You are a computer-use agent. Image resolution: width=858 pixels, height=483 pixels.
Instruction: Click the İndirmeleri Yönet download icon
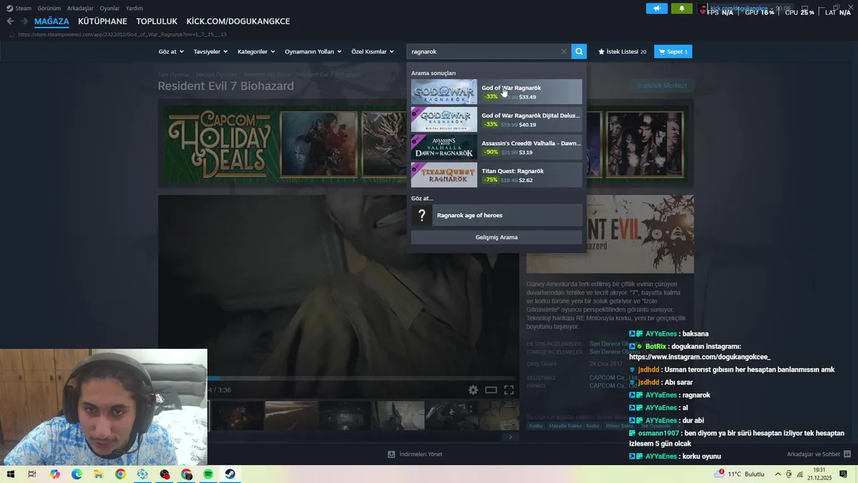click(x=391, y=454)
